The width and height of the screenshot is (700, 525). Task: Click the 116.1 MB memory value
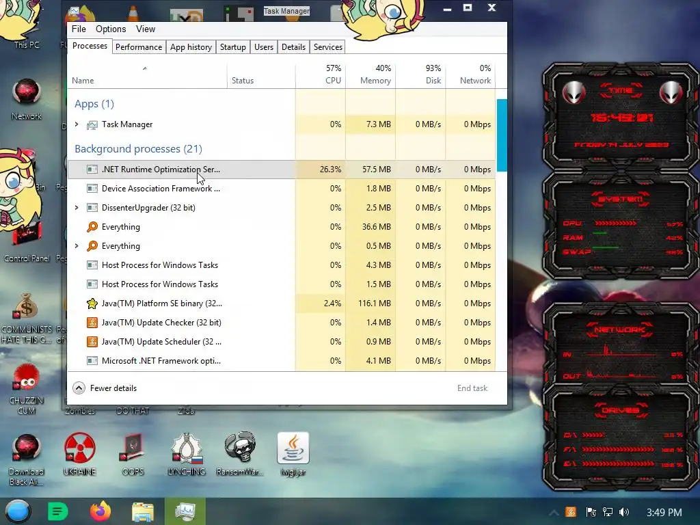374,304
